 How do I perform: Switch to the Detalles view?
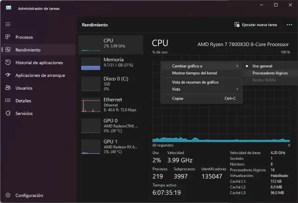(x=23, y=100)
